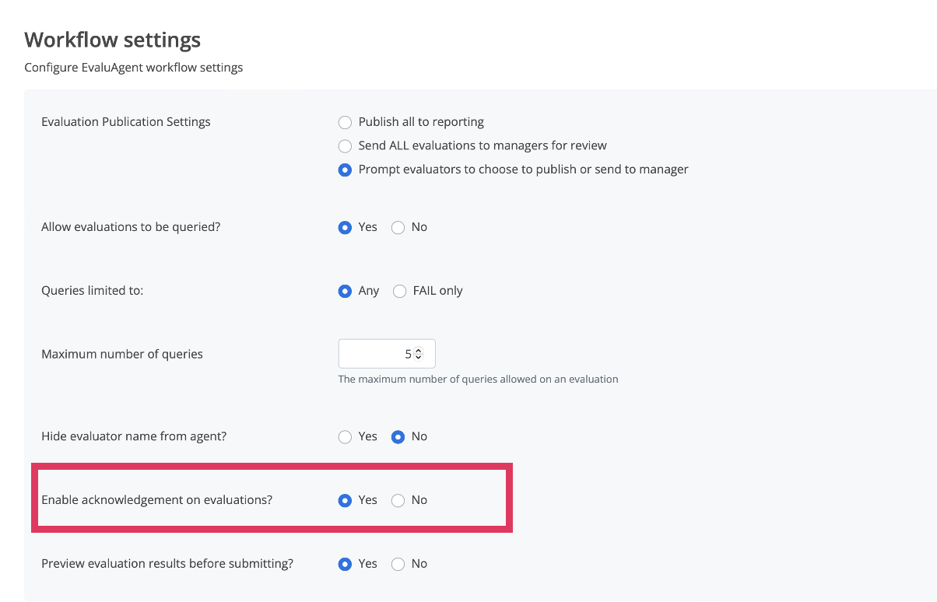The image size is (937, 602).
Task: Set 'Allow evaluations to be queried?' to Yes
Action: 345,228
